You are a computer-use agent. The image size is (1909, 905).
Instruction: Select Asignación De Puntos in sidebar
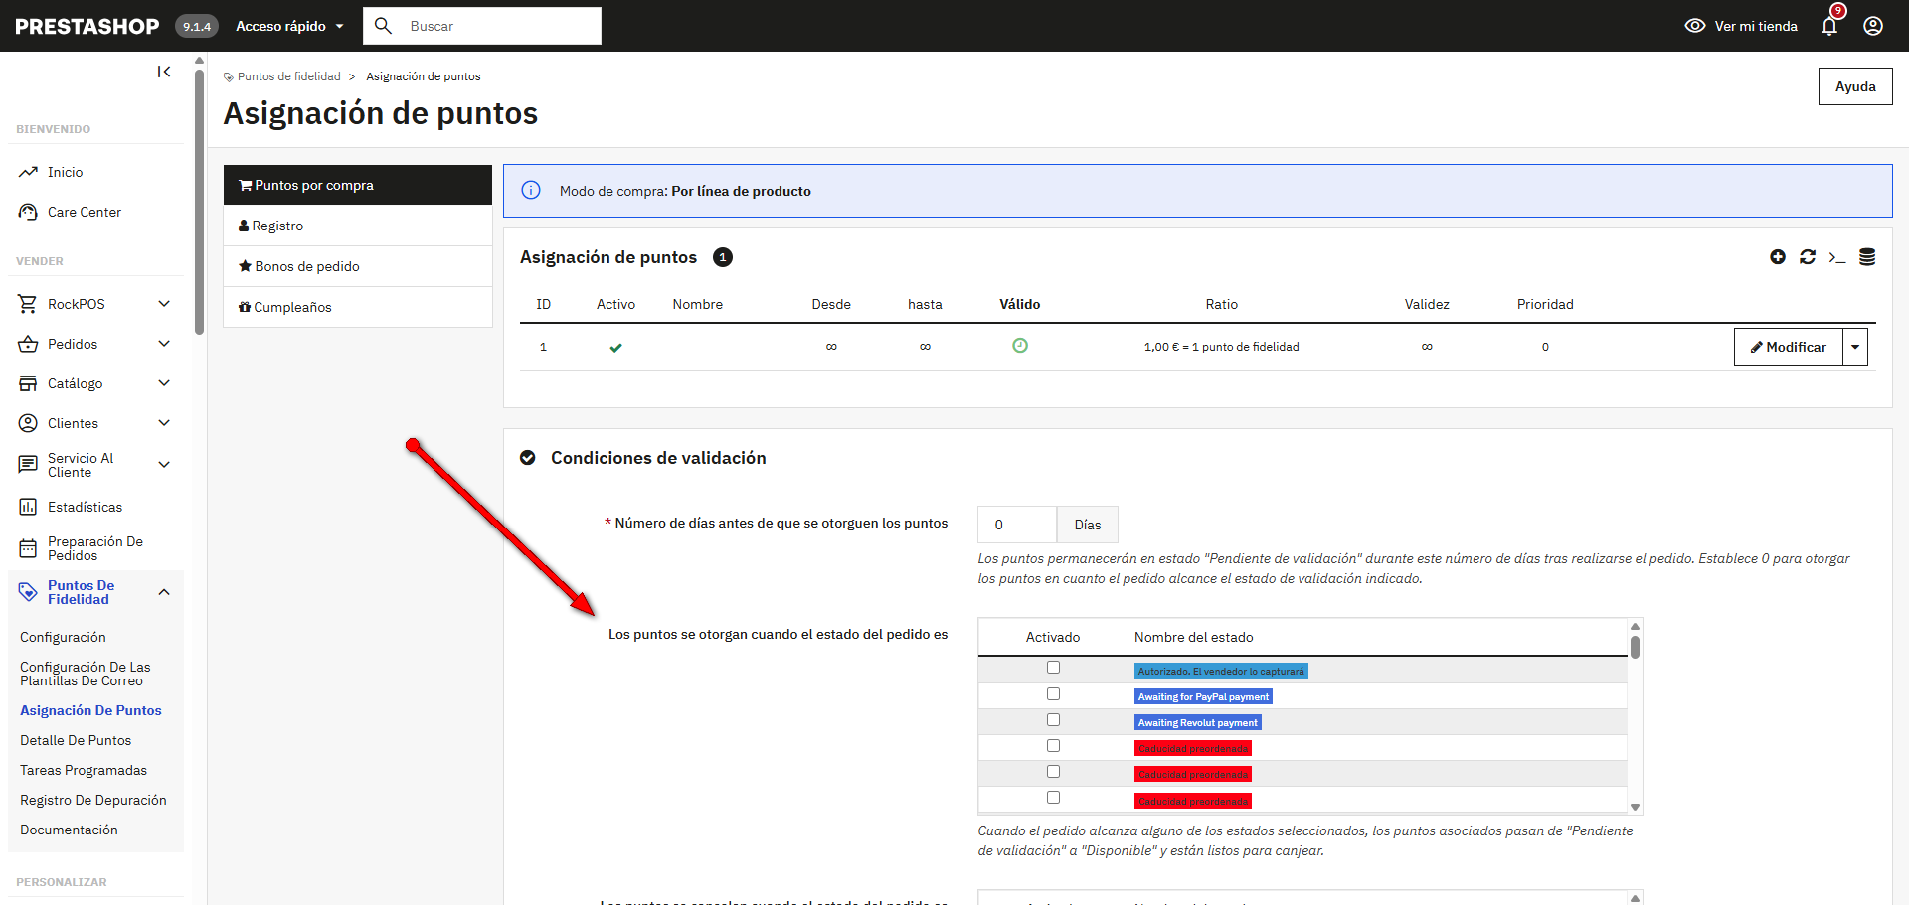click(x=90, y=710)
